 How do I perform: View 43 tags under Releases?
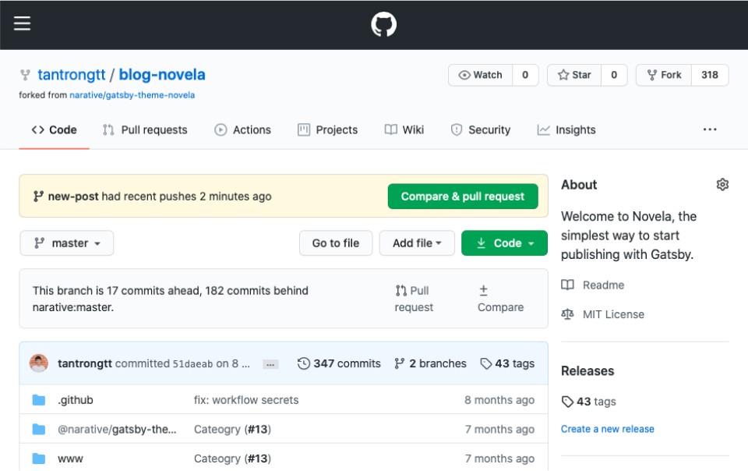click(x=589, y=402)
